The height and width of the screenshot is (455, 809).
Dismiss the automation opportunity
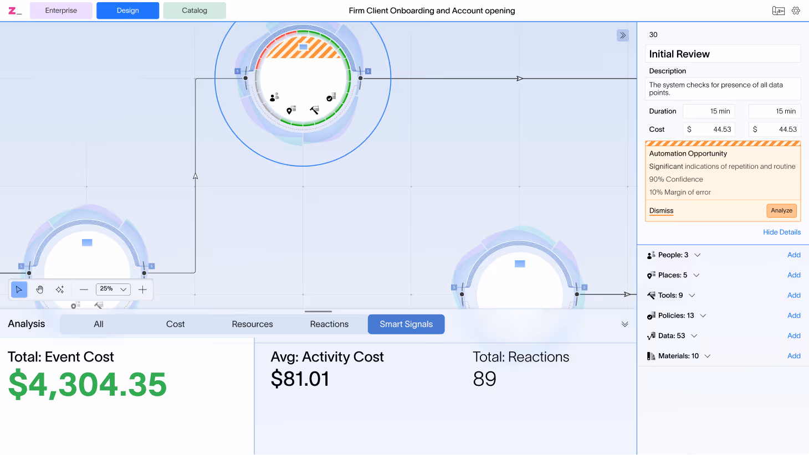tap(661, 211)
